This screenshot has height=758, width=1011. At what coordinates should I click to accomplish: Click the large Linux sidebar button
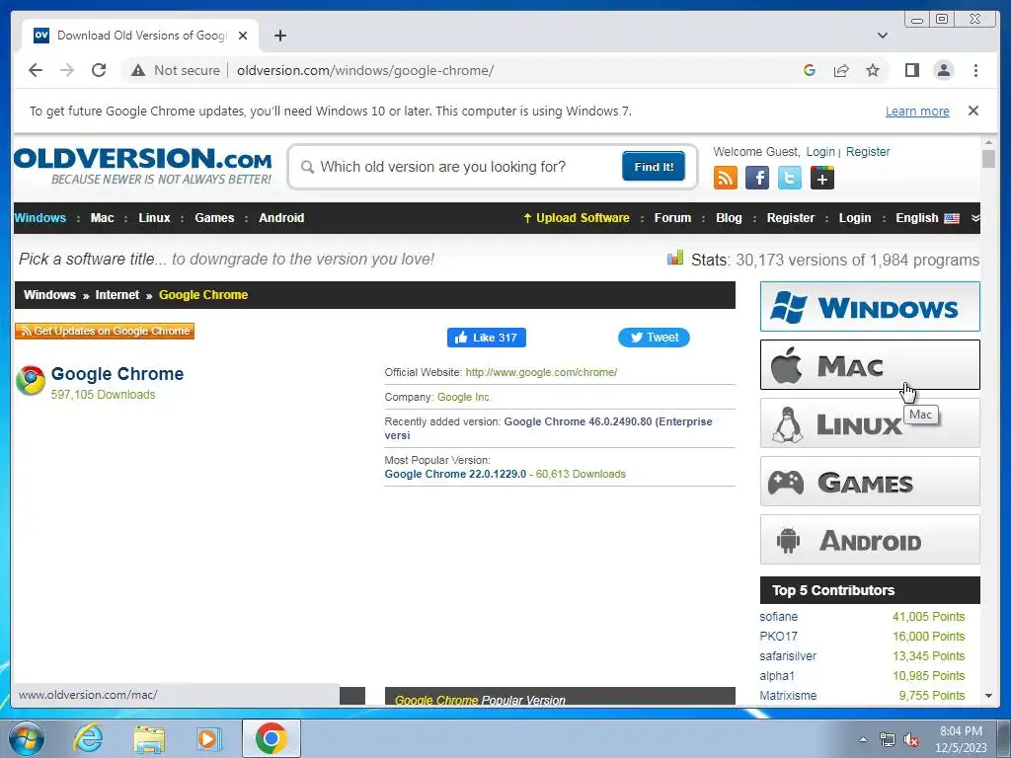click(870, 422)
